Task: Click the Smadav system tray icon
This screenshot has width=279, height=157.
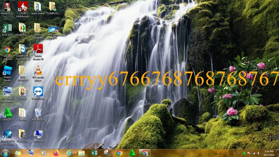Action: click(244, 153)
